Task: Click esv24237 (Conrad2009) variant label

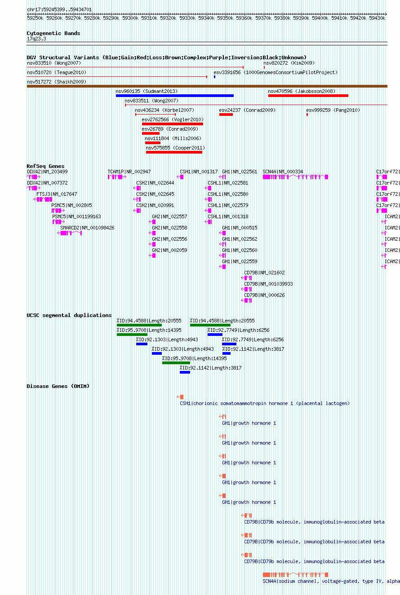Action: [247, 110]
